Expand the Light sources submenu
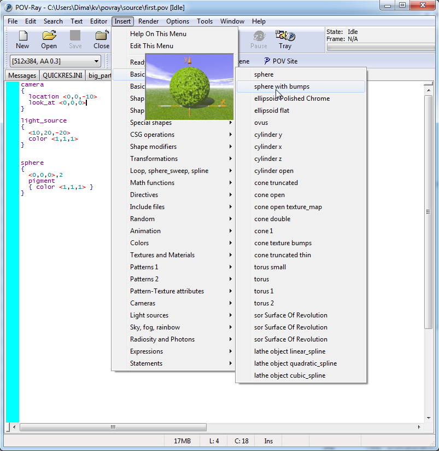The image size is (439, 451). (174, 315)
